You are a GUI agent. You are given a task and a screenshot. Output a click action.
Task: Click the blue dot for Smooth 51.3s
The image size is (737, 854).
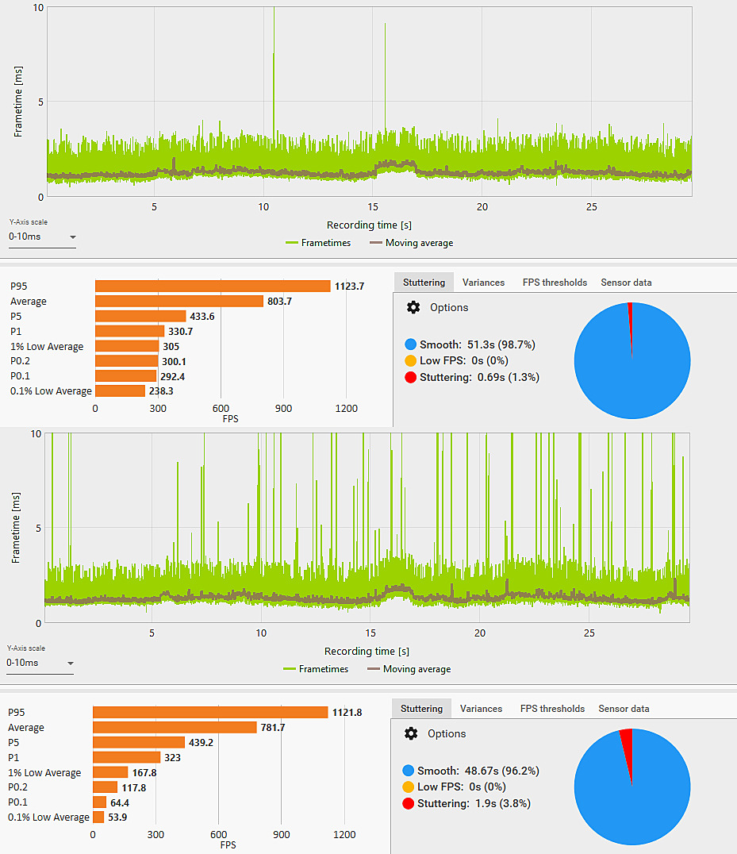(x=410, y=345)
